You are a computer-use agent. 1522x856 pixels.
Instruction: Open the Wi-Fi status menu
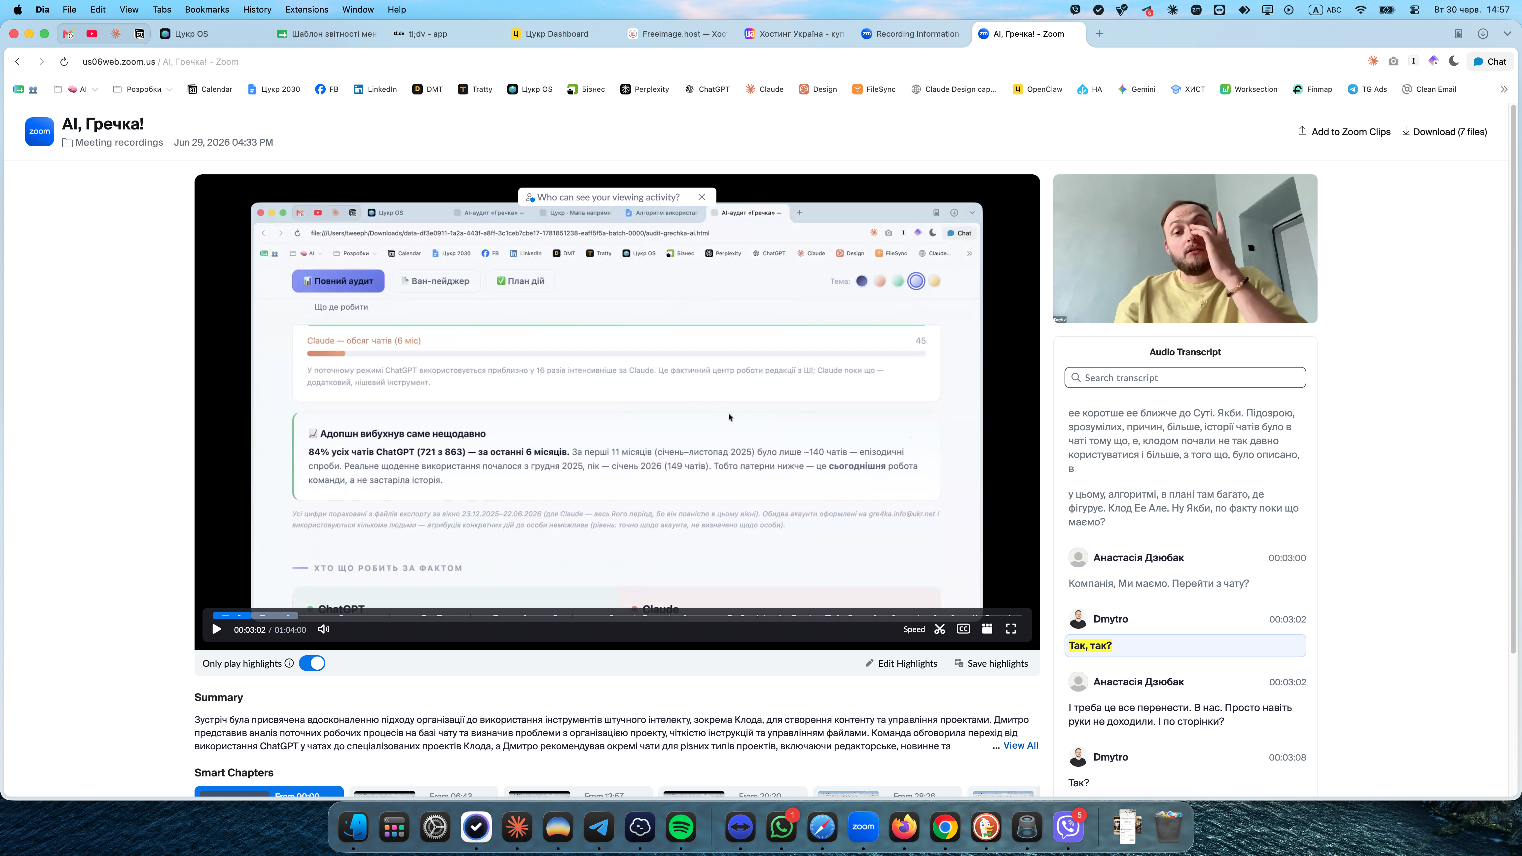(1361, 10)
